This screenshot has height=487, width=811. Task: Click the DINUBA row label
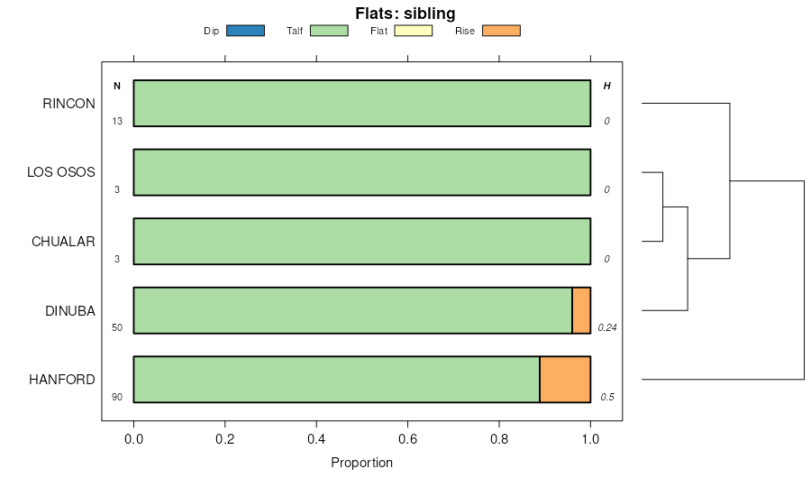click(x=70, y=311)
